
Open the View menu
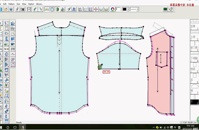coord(24,4)
